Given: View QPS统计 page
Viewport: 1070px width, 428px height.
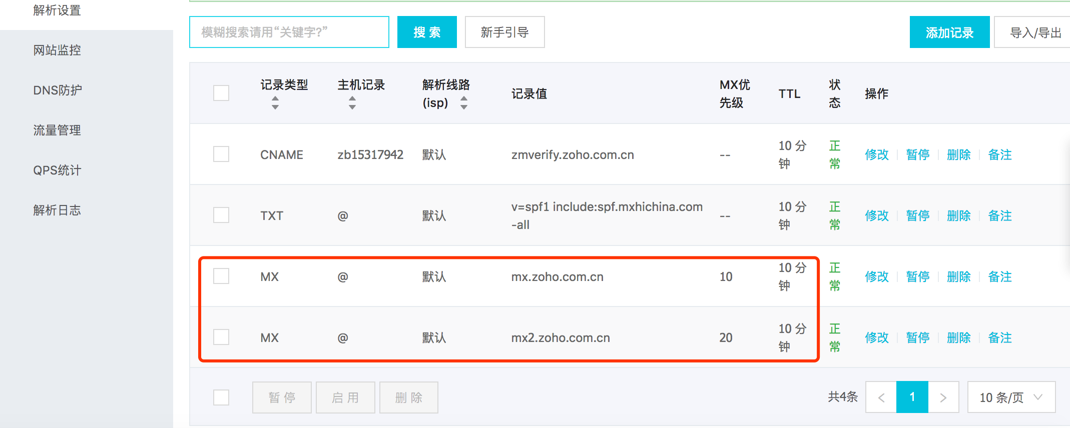Looking at the screenshot, I should point(57,170).
